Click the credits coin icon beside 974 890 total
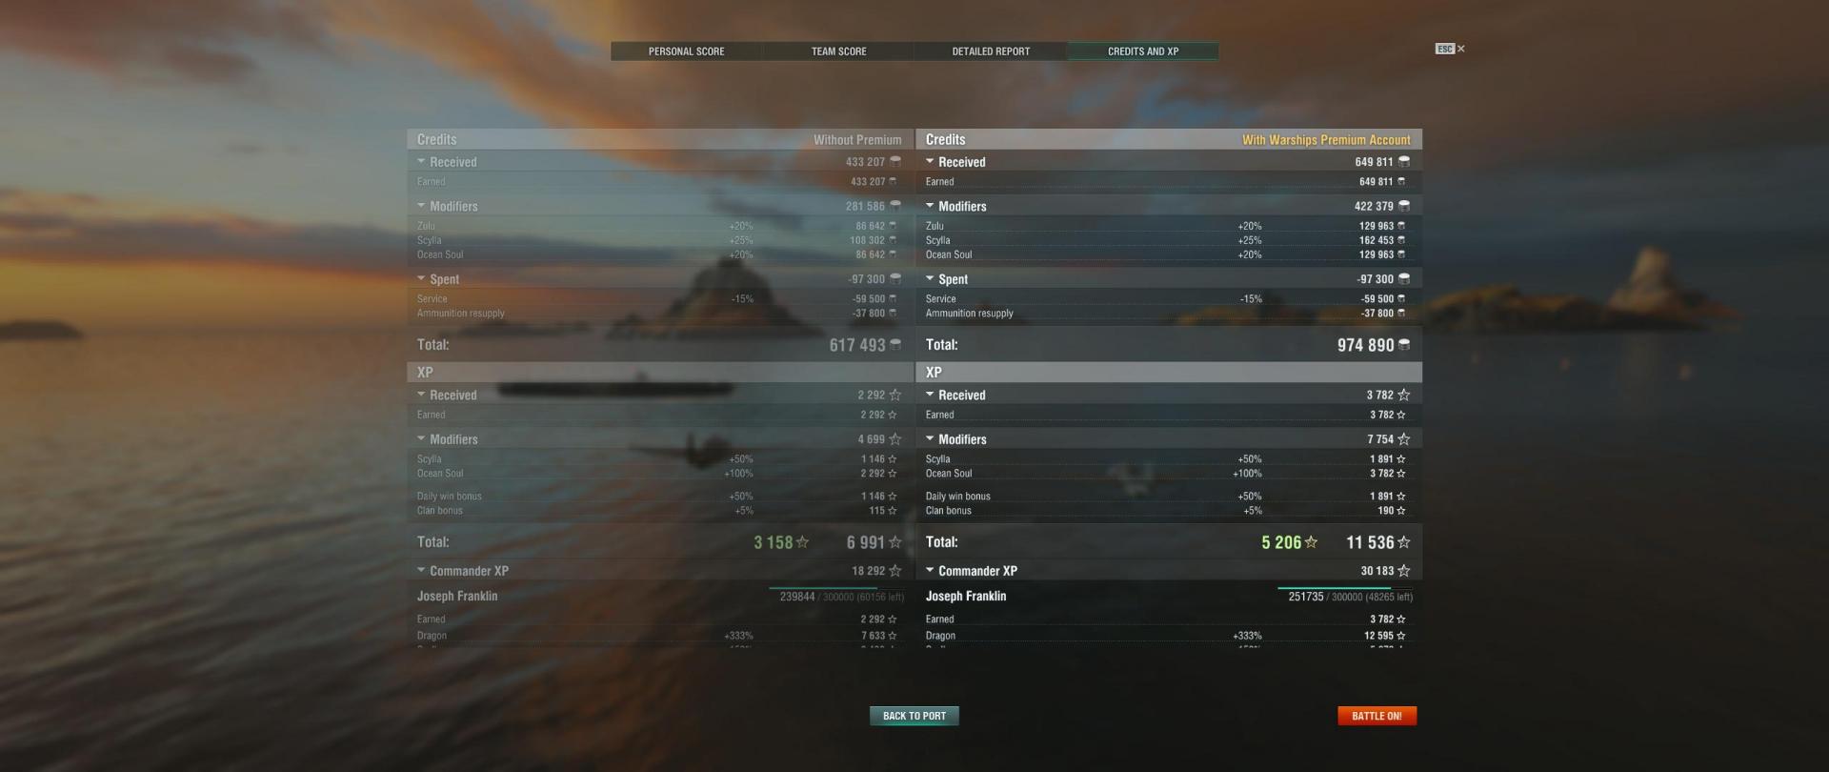This screenshot has height=772, width=1829. pos(1404,345)
